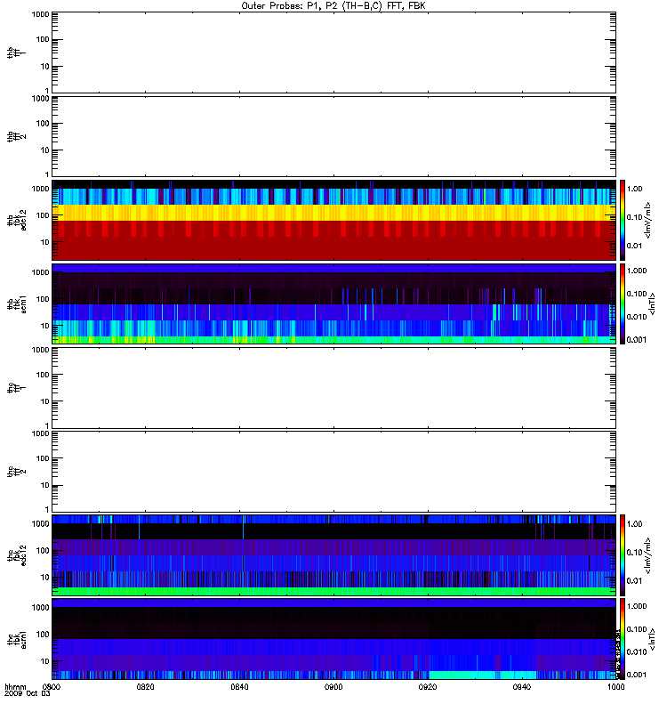Image resolution: width=667 pixels, height=712 pixels.
Task: Click the thb fbk scm1 spectrogram panel
Action: [334, 303]
